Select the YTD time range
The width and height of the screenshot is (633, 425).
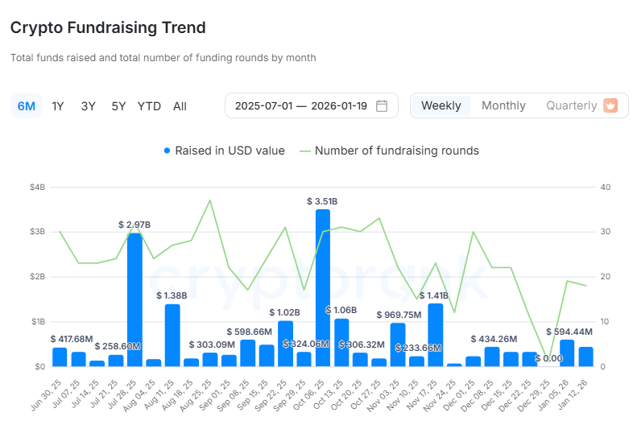[149, 106]
